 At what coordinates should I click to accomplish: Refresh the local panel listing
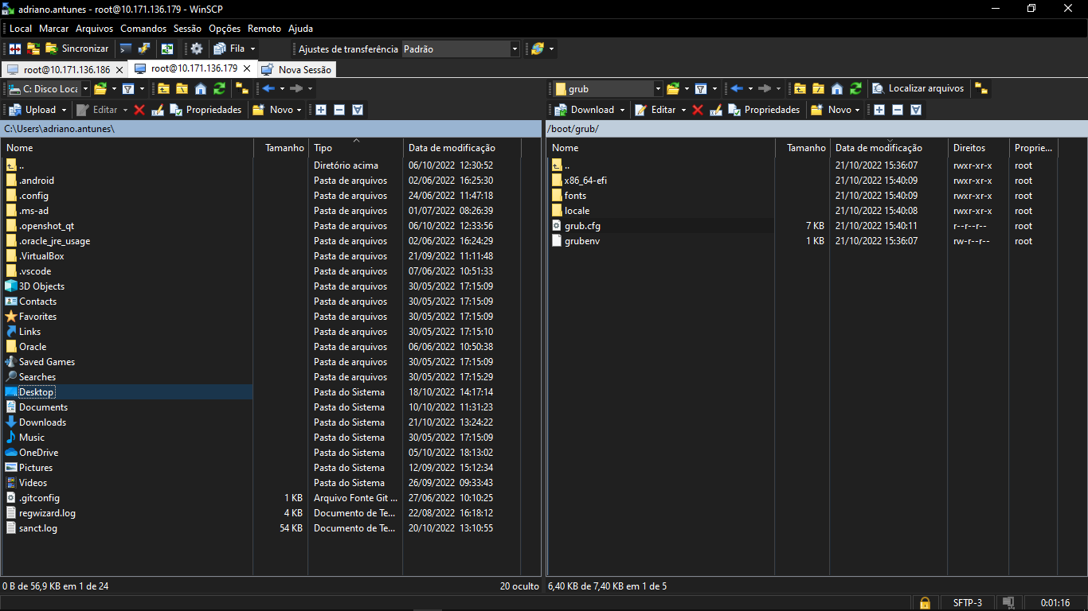pos(219,88)
